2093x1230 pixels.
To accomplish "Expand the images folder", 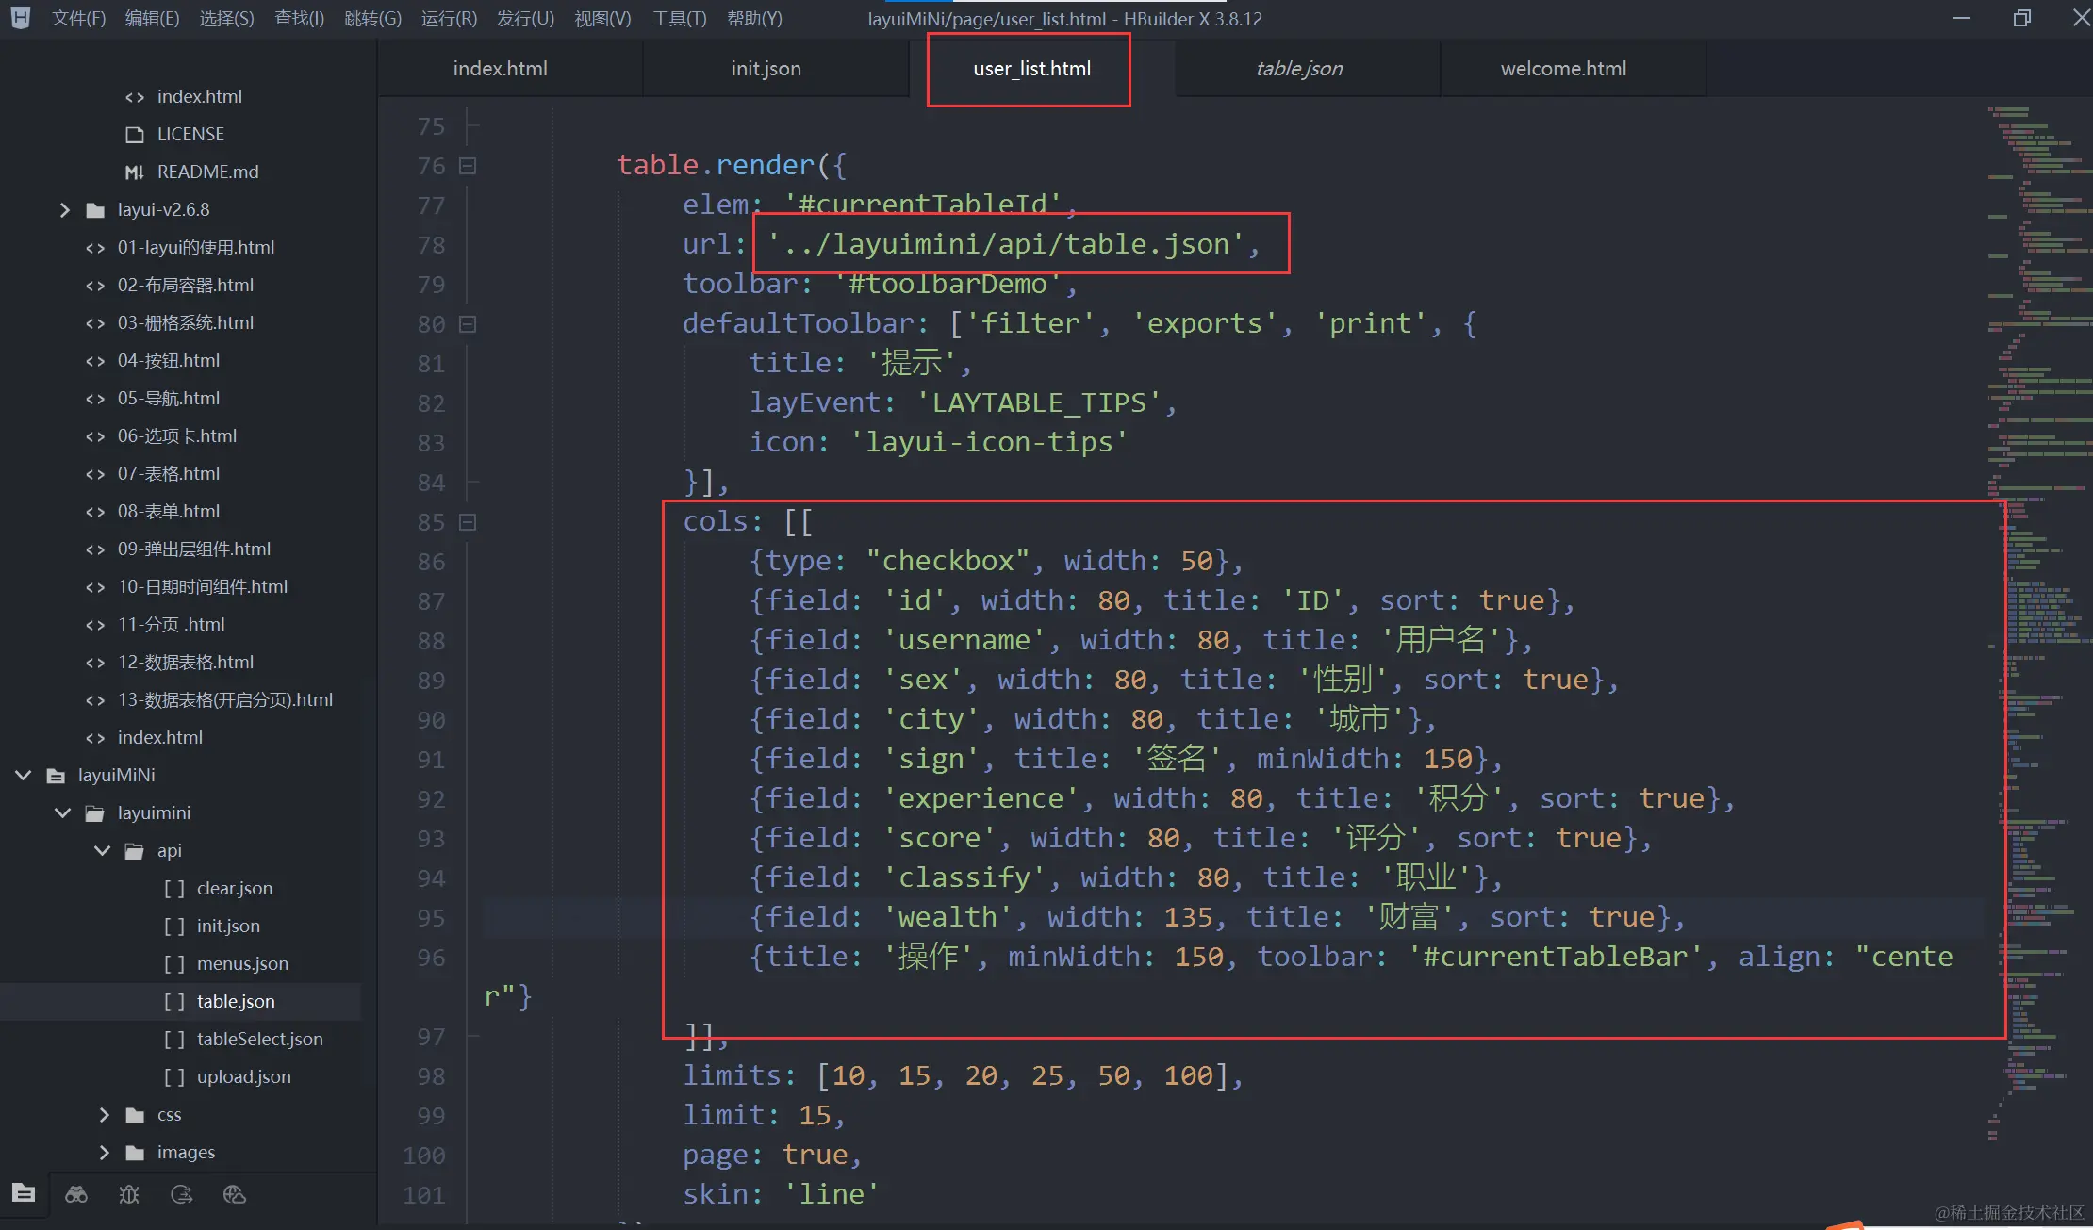I will [104, 1152].
